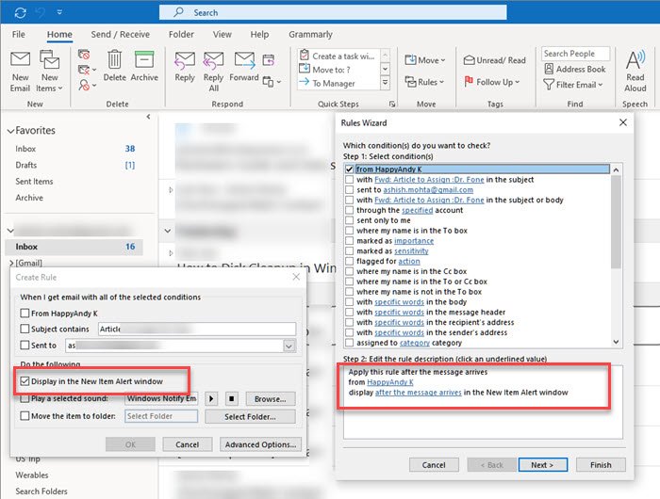Click Advanced Options in Create Rule
660x499 pixels.
pyautogui.click(x=260, y=444)
